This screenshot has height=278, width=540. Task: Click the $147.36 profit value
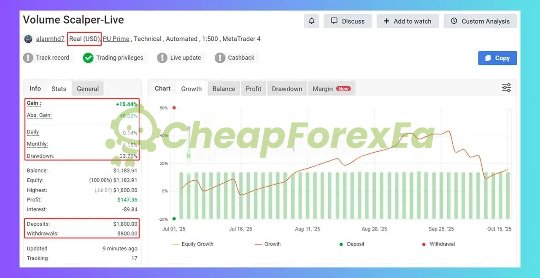pos(127,200)
